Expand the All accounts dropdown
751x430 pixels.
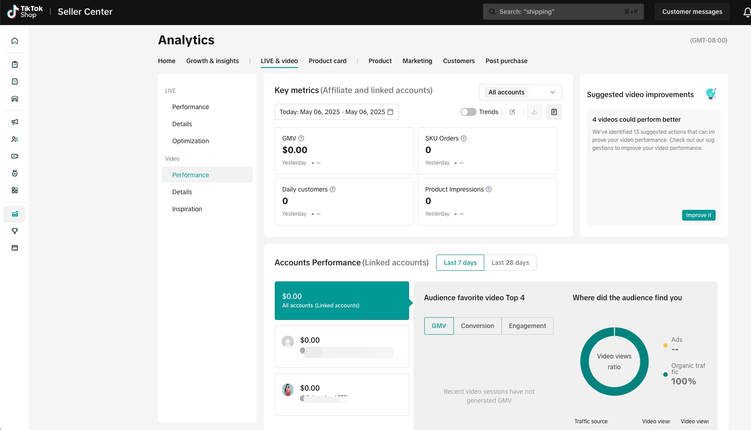pos(520,92)
